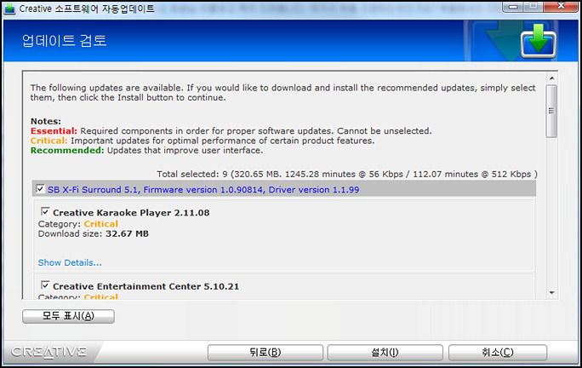Click the 'Recommended:' note label
The height and width of the screenshot is (368, 582).
tap(67, 150)
